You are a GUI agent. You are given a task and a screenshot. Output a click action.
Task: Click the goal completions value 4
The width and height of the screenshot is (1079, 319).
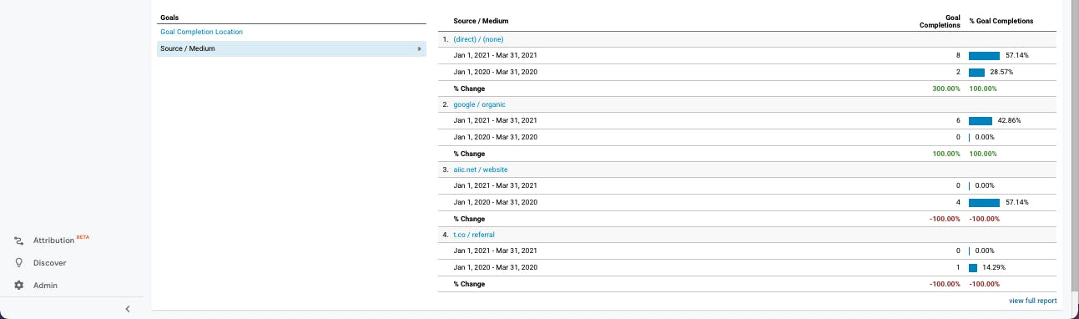pyautogui.click(x=958, y=202)
